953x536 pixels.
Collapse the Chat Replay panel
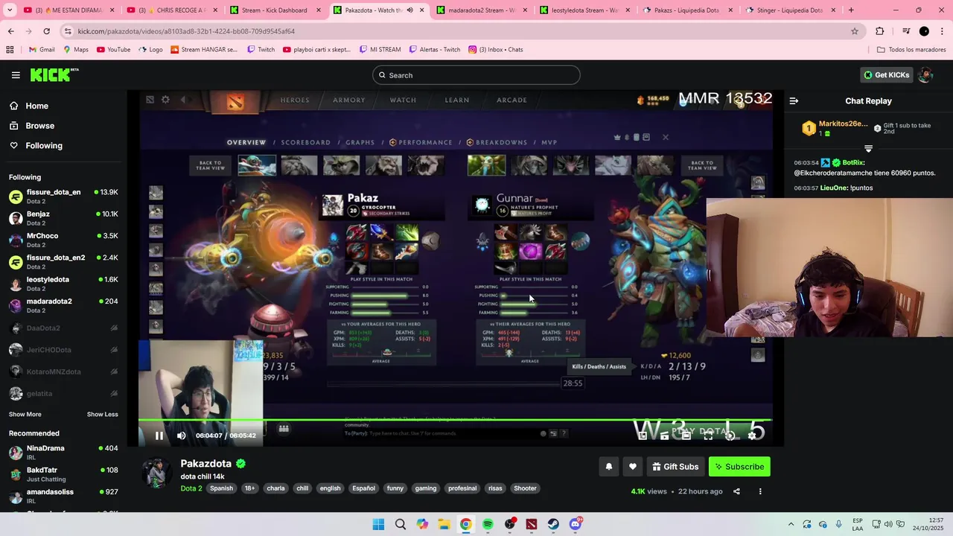click(794, 101)
